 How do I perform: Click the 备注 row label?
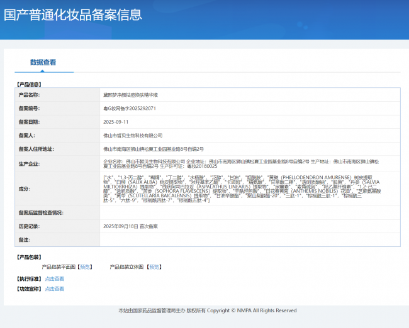(25, 240)
